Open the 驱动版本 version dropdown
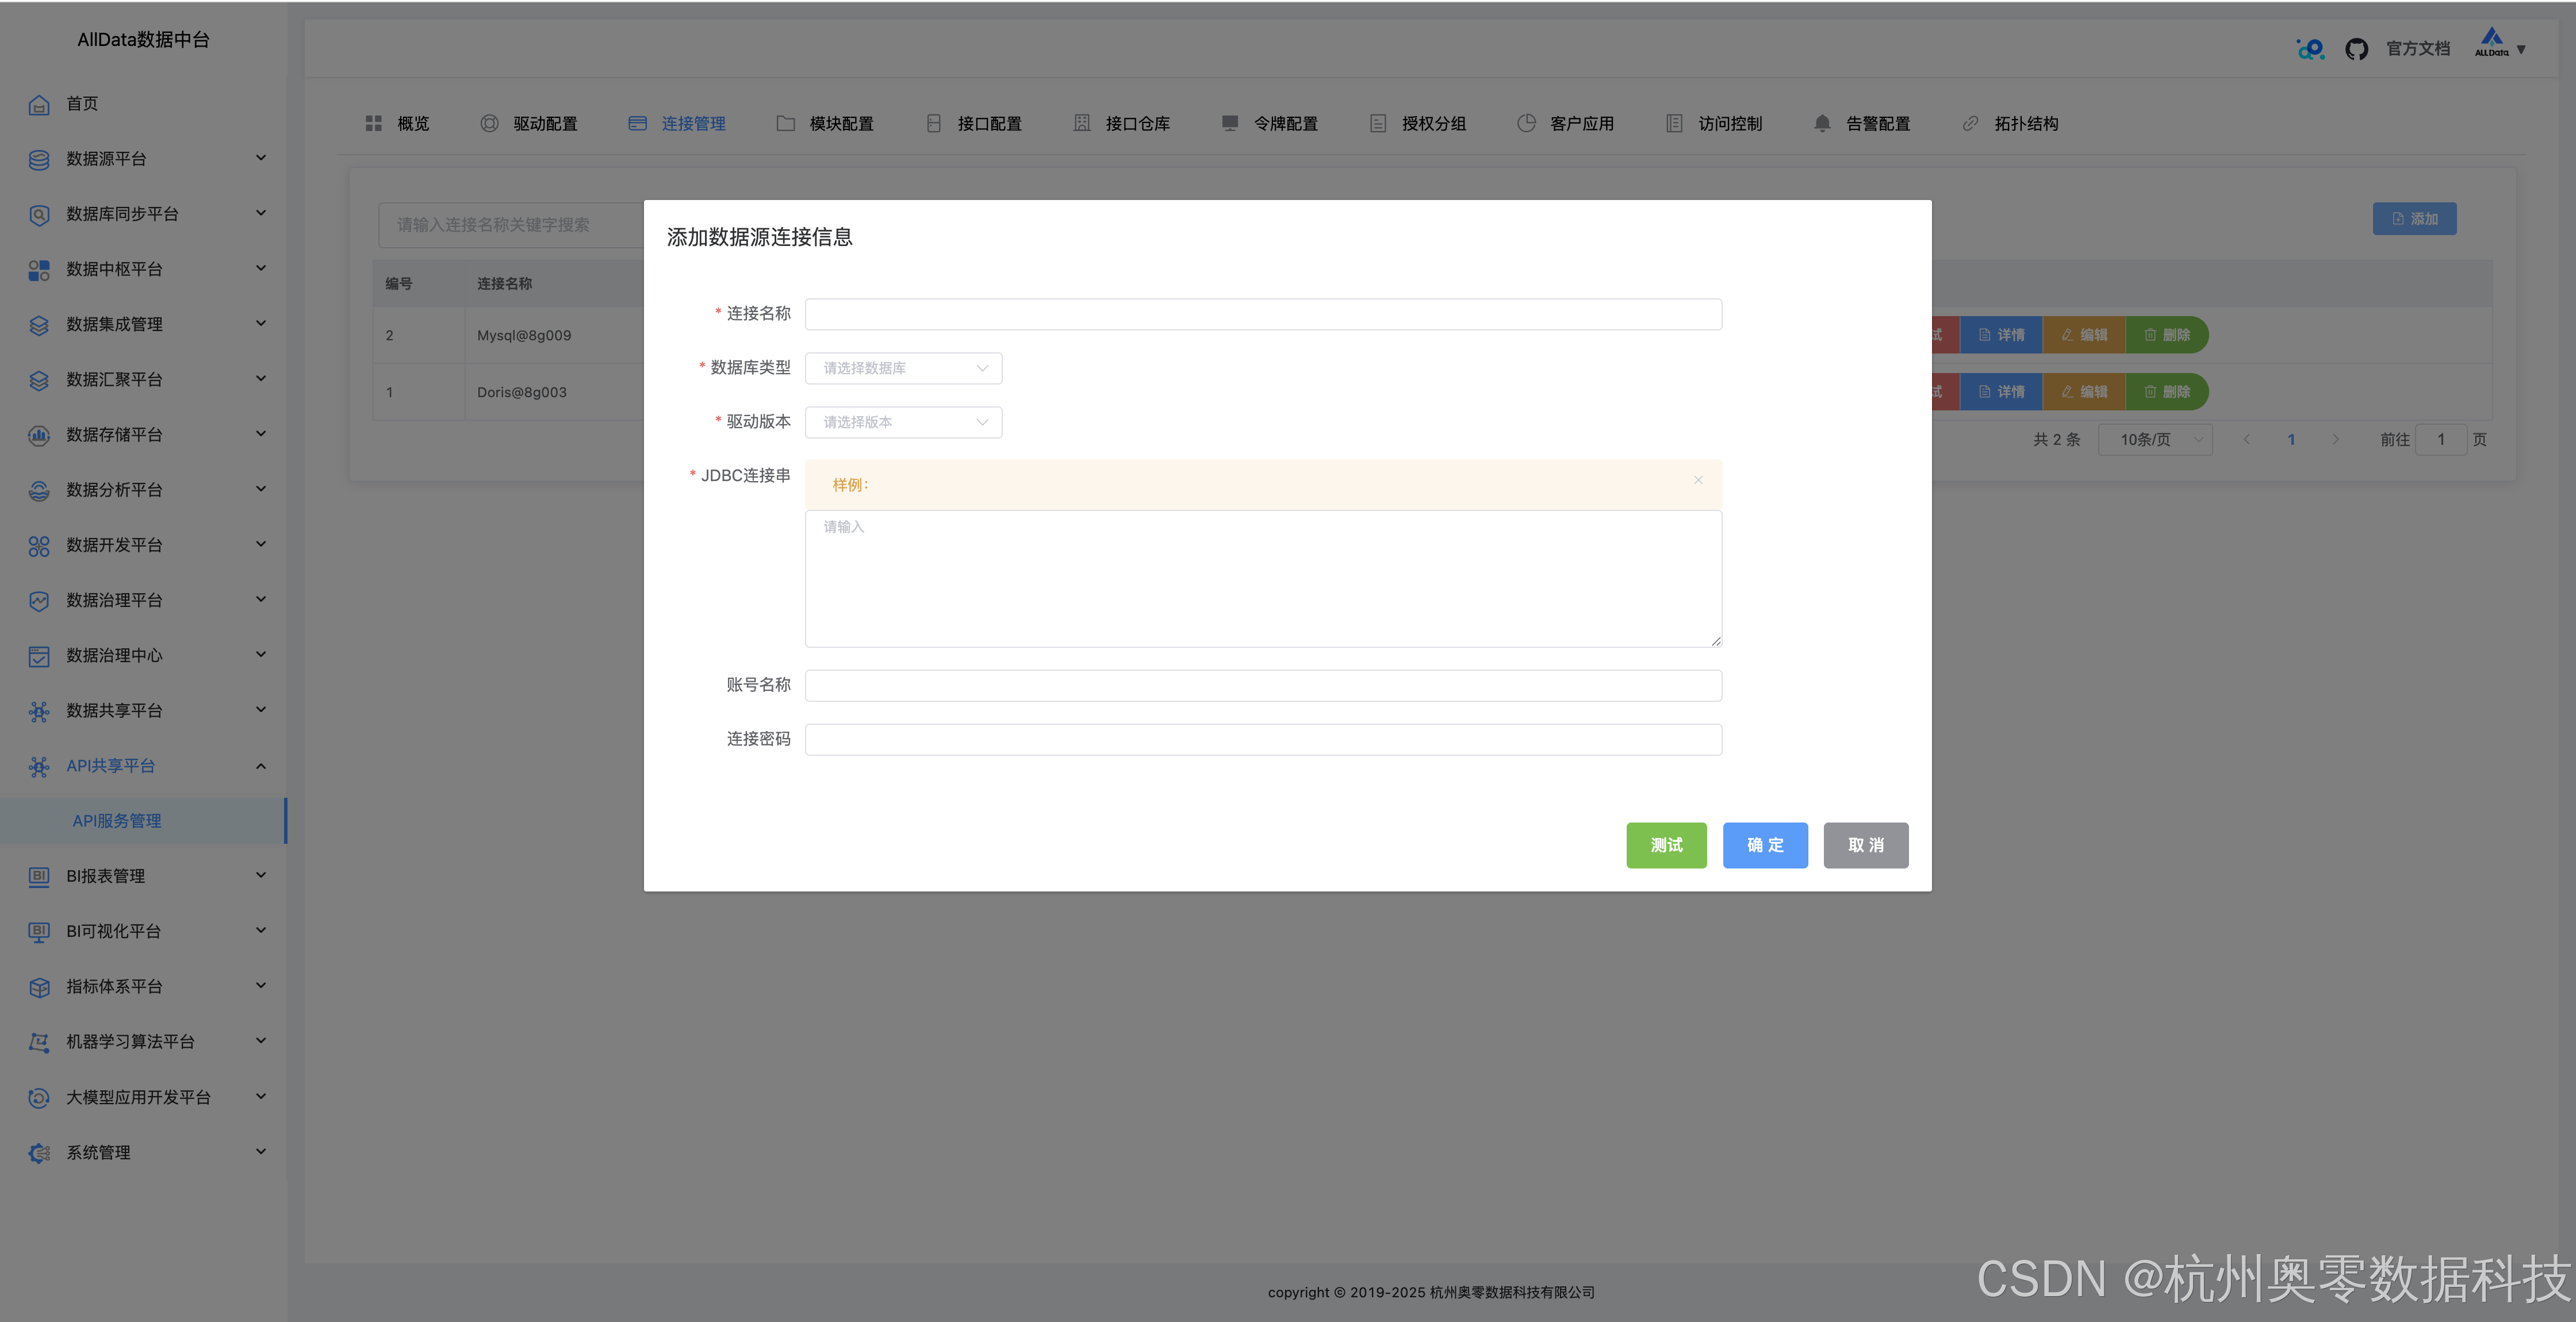The height and width of the screenshot is (1322, 2576). (x=903, y=422)
